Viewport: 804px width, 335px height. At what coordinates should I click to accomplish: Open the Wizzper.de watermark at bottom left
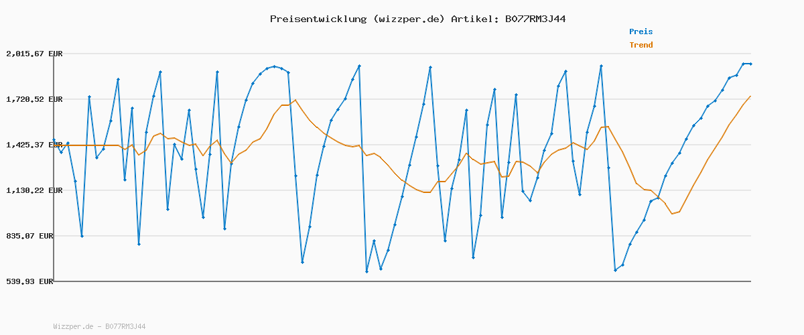click(99, 326)
